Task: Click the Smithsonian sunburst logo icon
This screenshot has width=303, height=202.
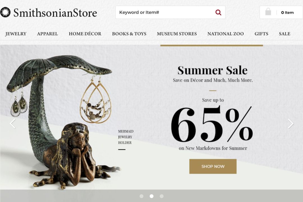Action: [x=5, y=12]
